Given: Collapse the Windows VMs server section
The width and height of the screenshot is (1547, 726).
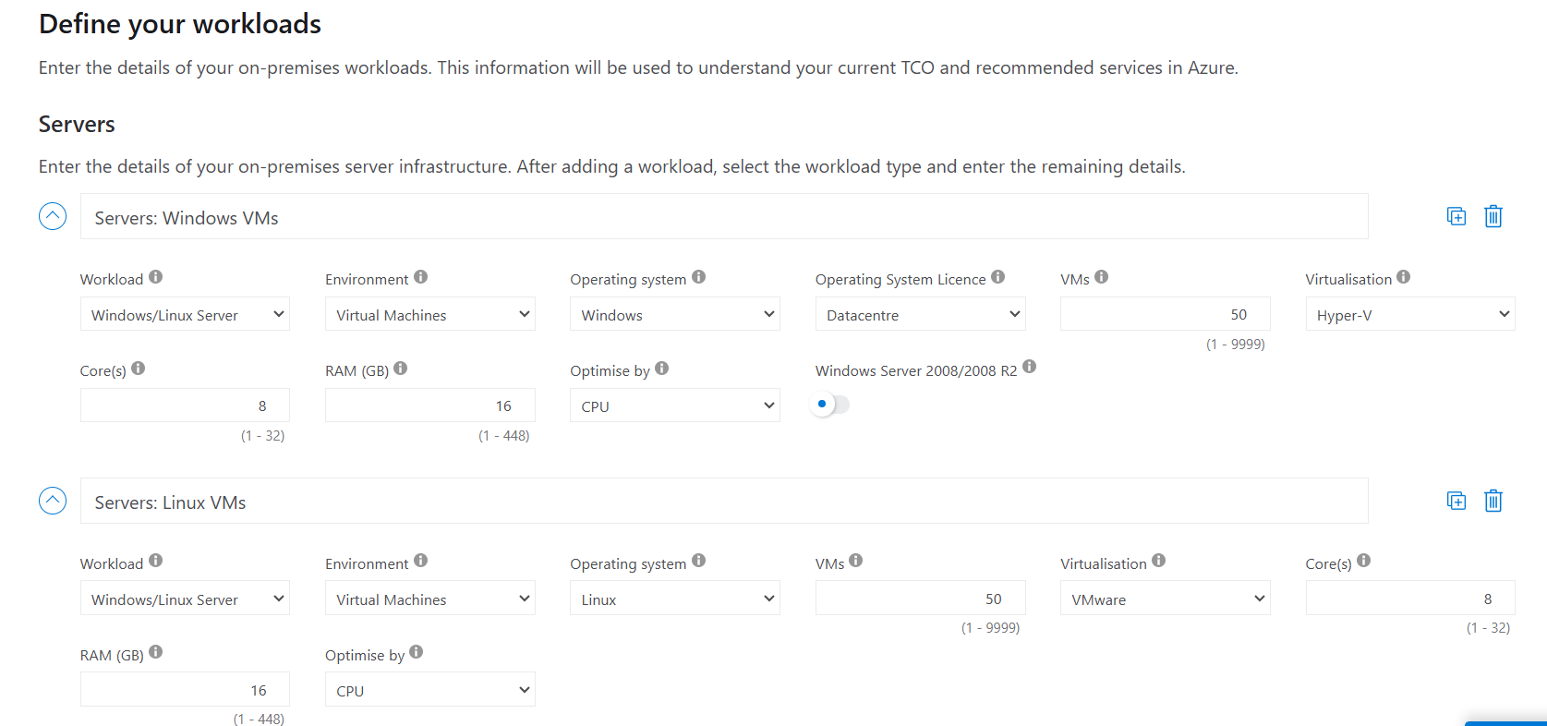Looking at the screenshot, I should 53,216.
